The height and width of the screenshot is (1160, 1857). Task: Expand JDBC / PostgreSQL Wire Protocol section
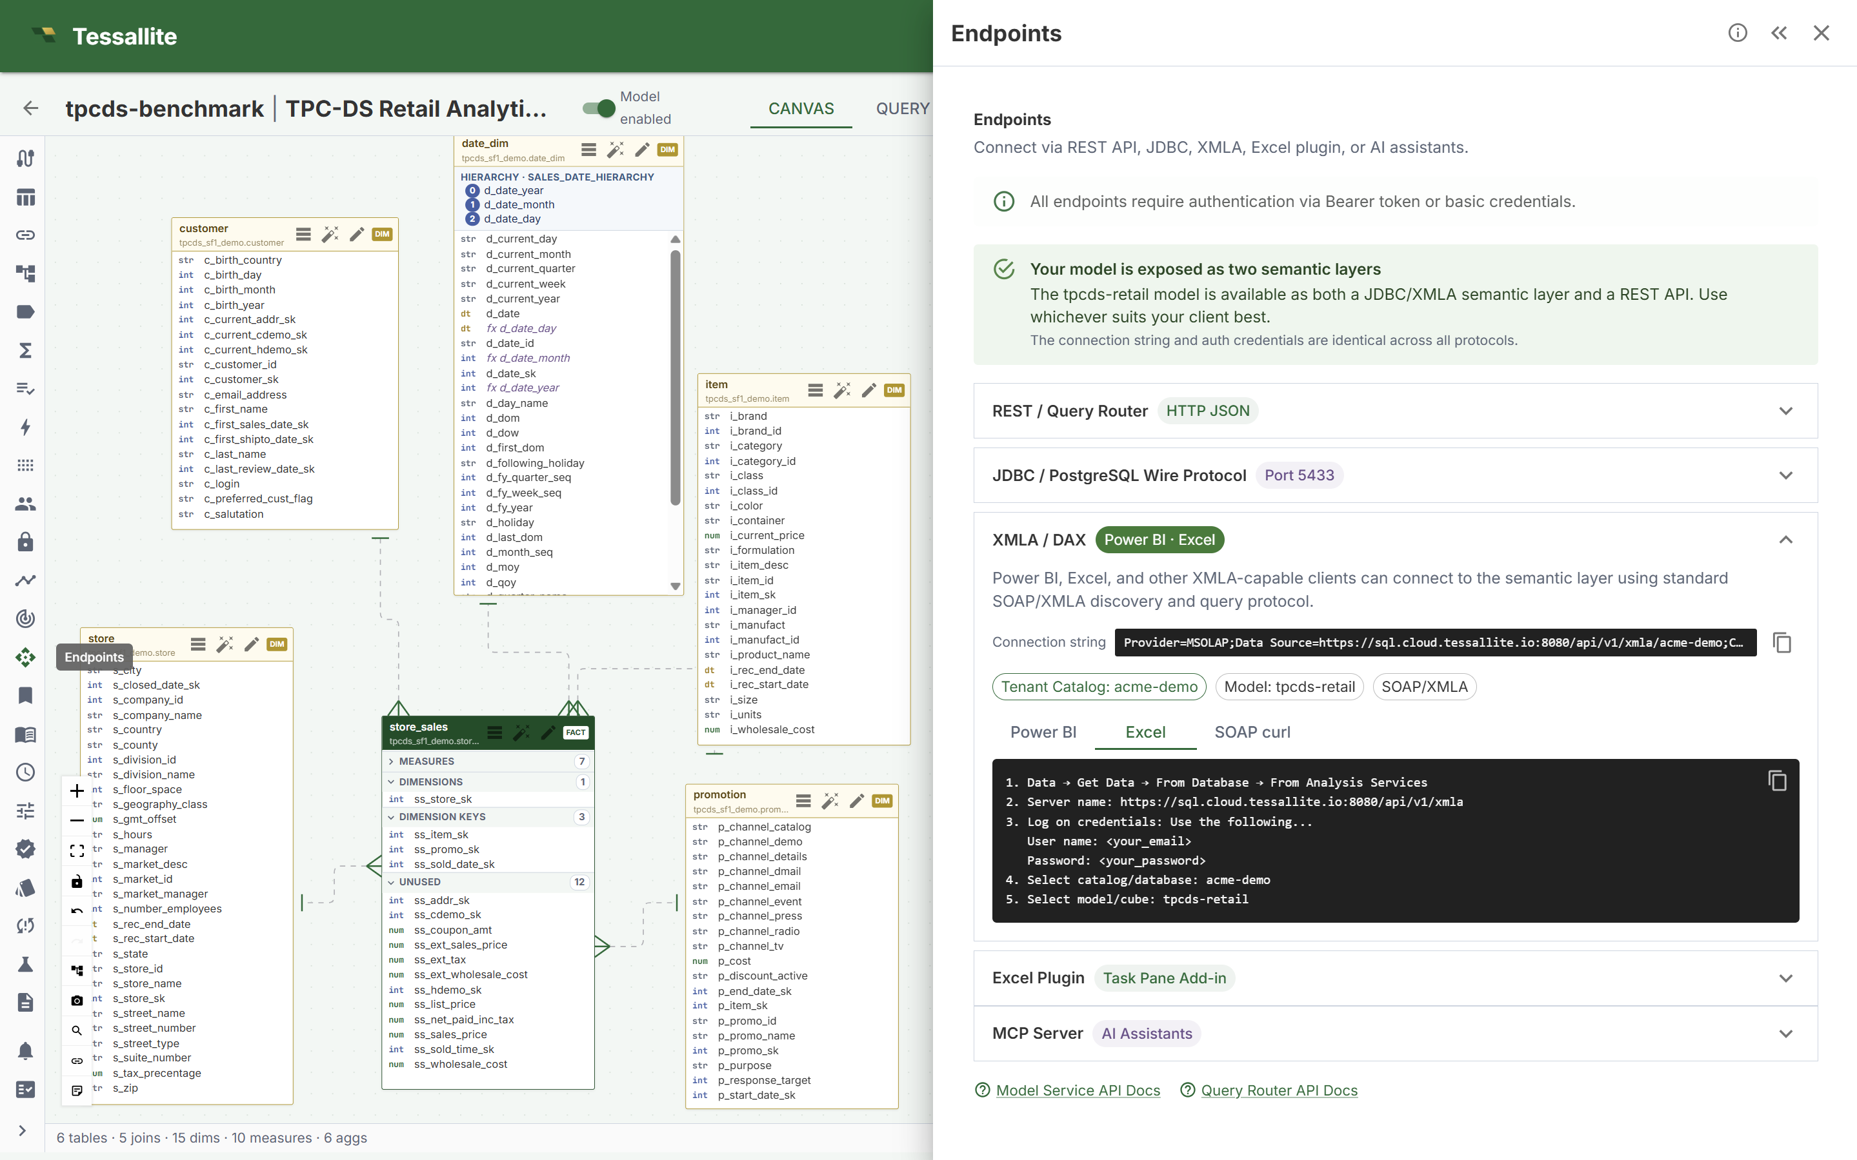click(1395, 476)
